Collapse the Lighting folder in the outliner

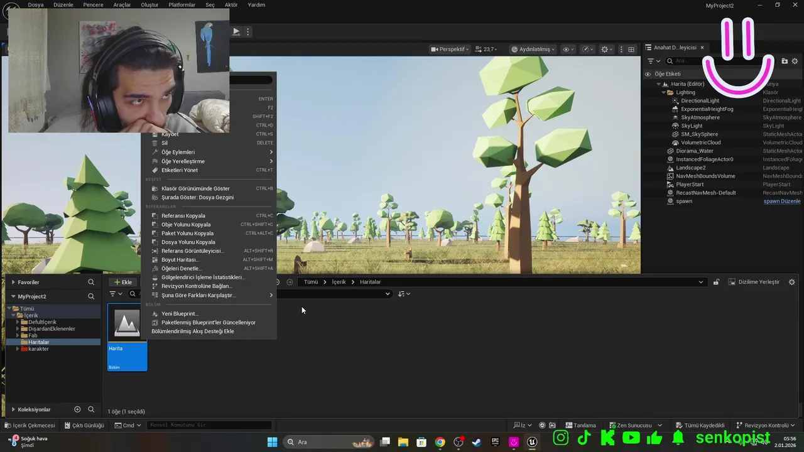point(663,92)
